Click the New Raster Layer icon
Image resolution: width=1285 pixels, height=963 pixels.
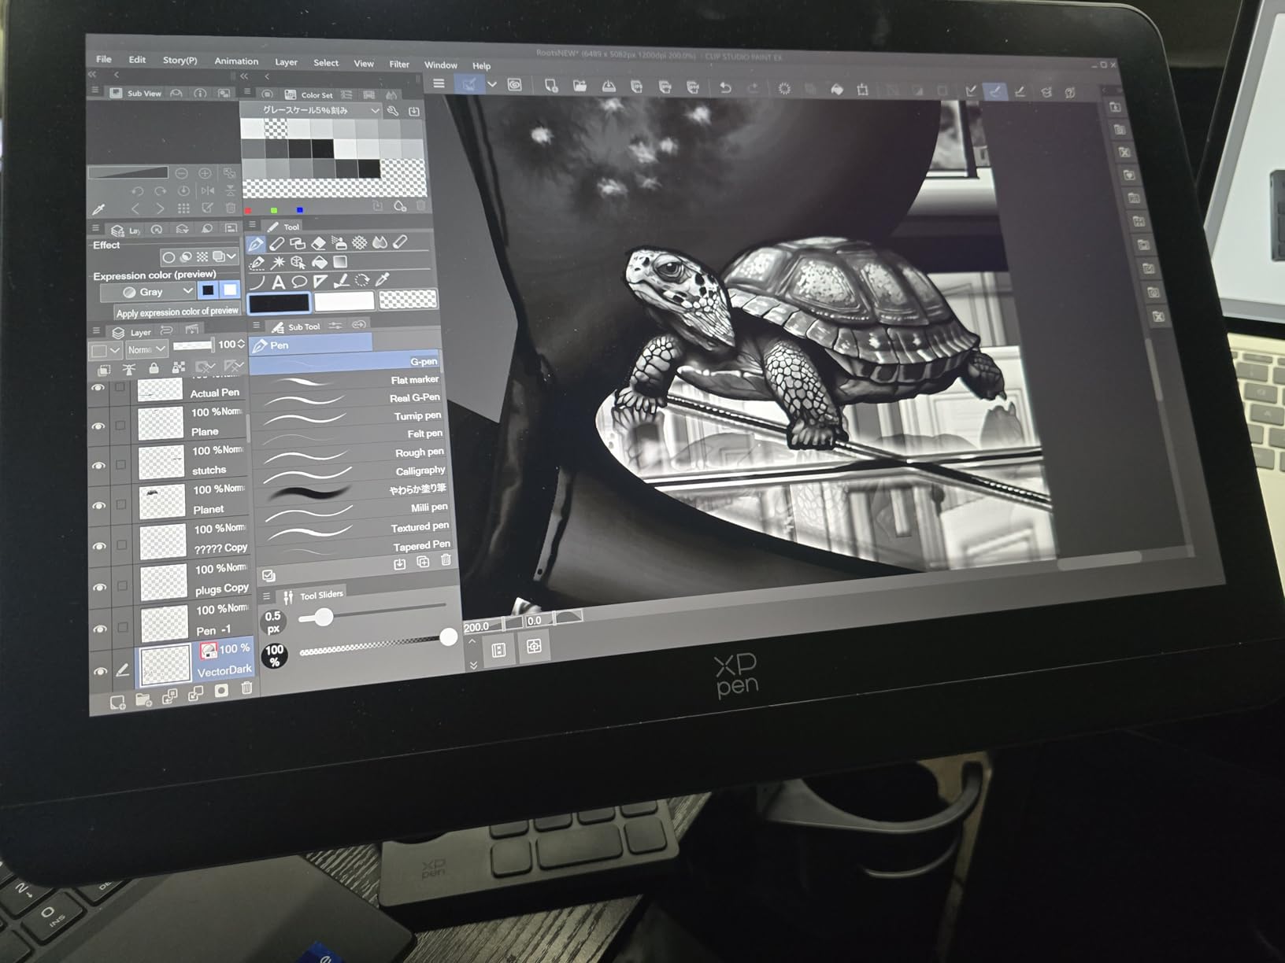pyautogui.click(x=117, y=703)
